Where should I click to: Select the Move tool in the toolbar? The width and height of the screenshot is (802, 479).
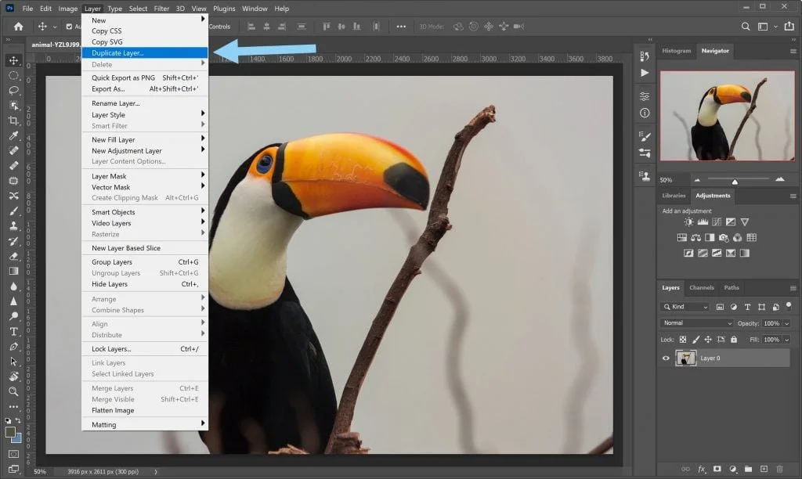[13, 59]
